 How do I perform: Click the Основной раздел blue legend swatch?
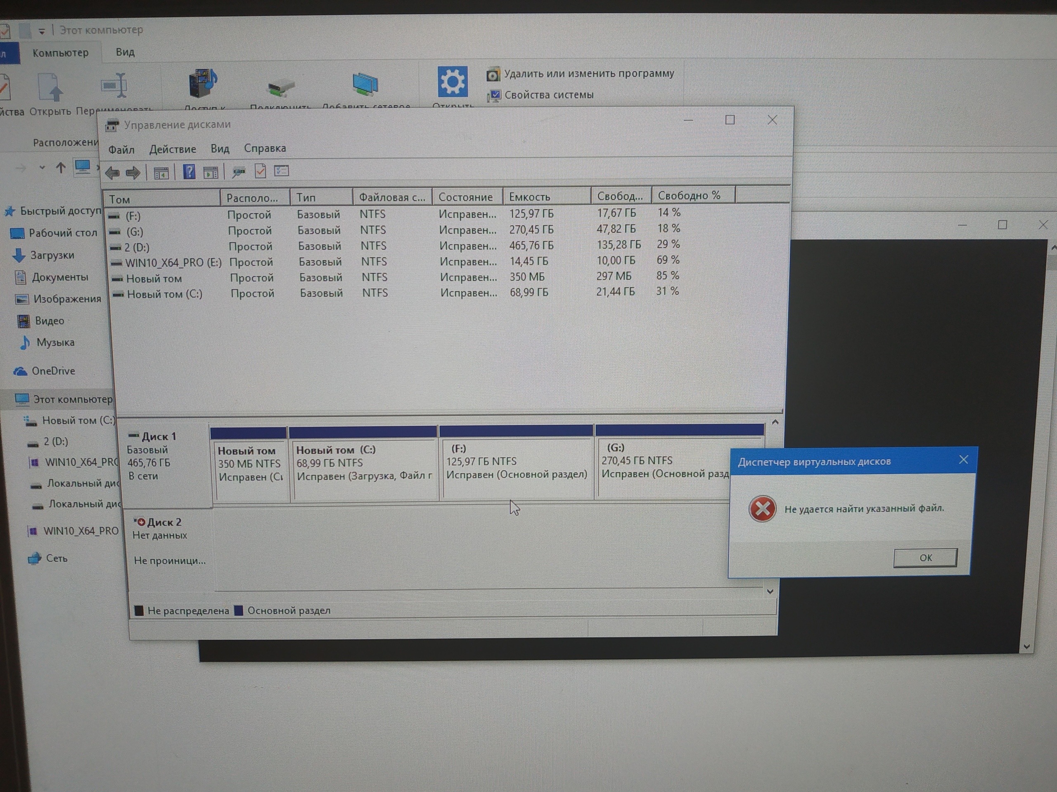pos(239,610)
